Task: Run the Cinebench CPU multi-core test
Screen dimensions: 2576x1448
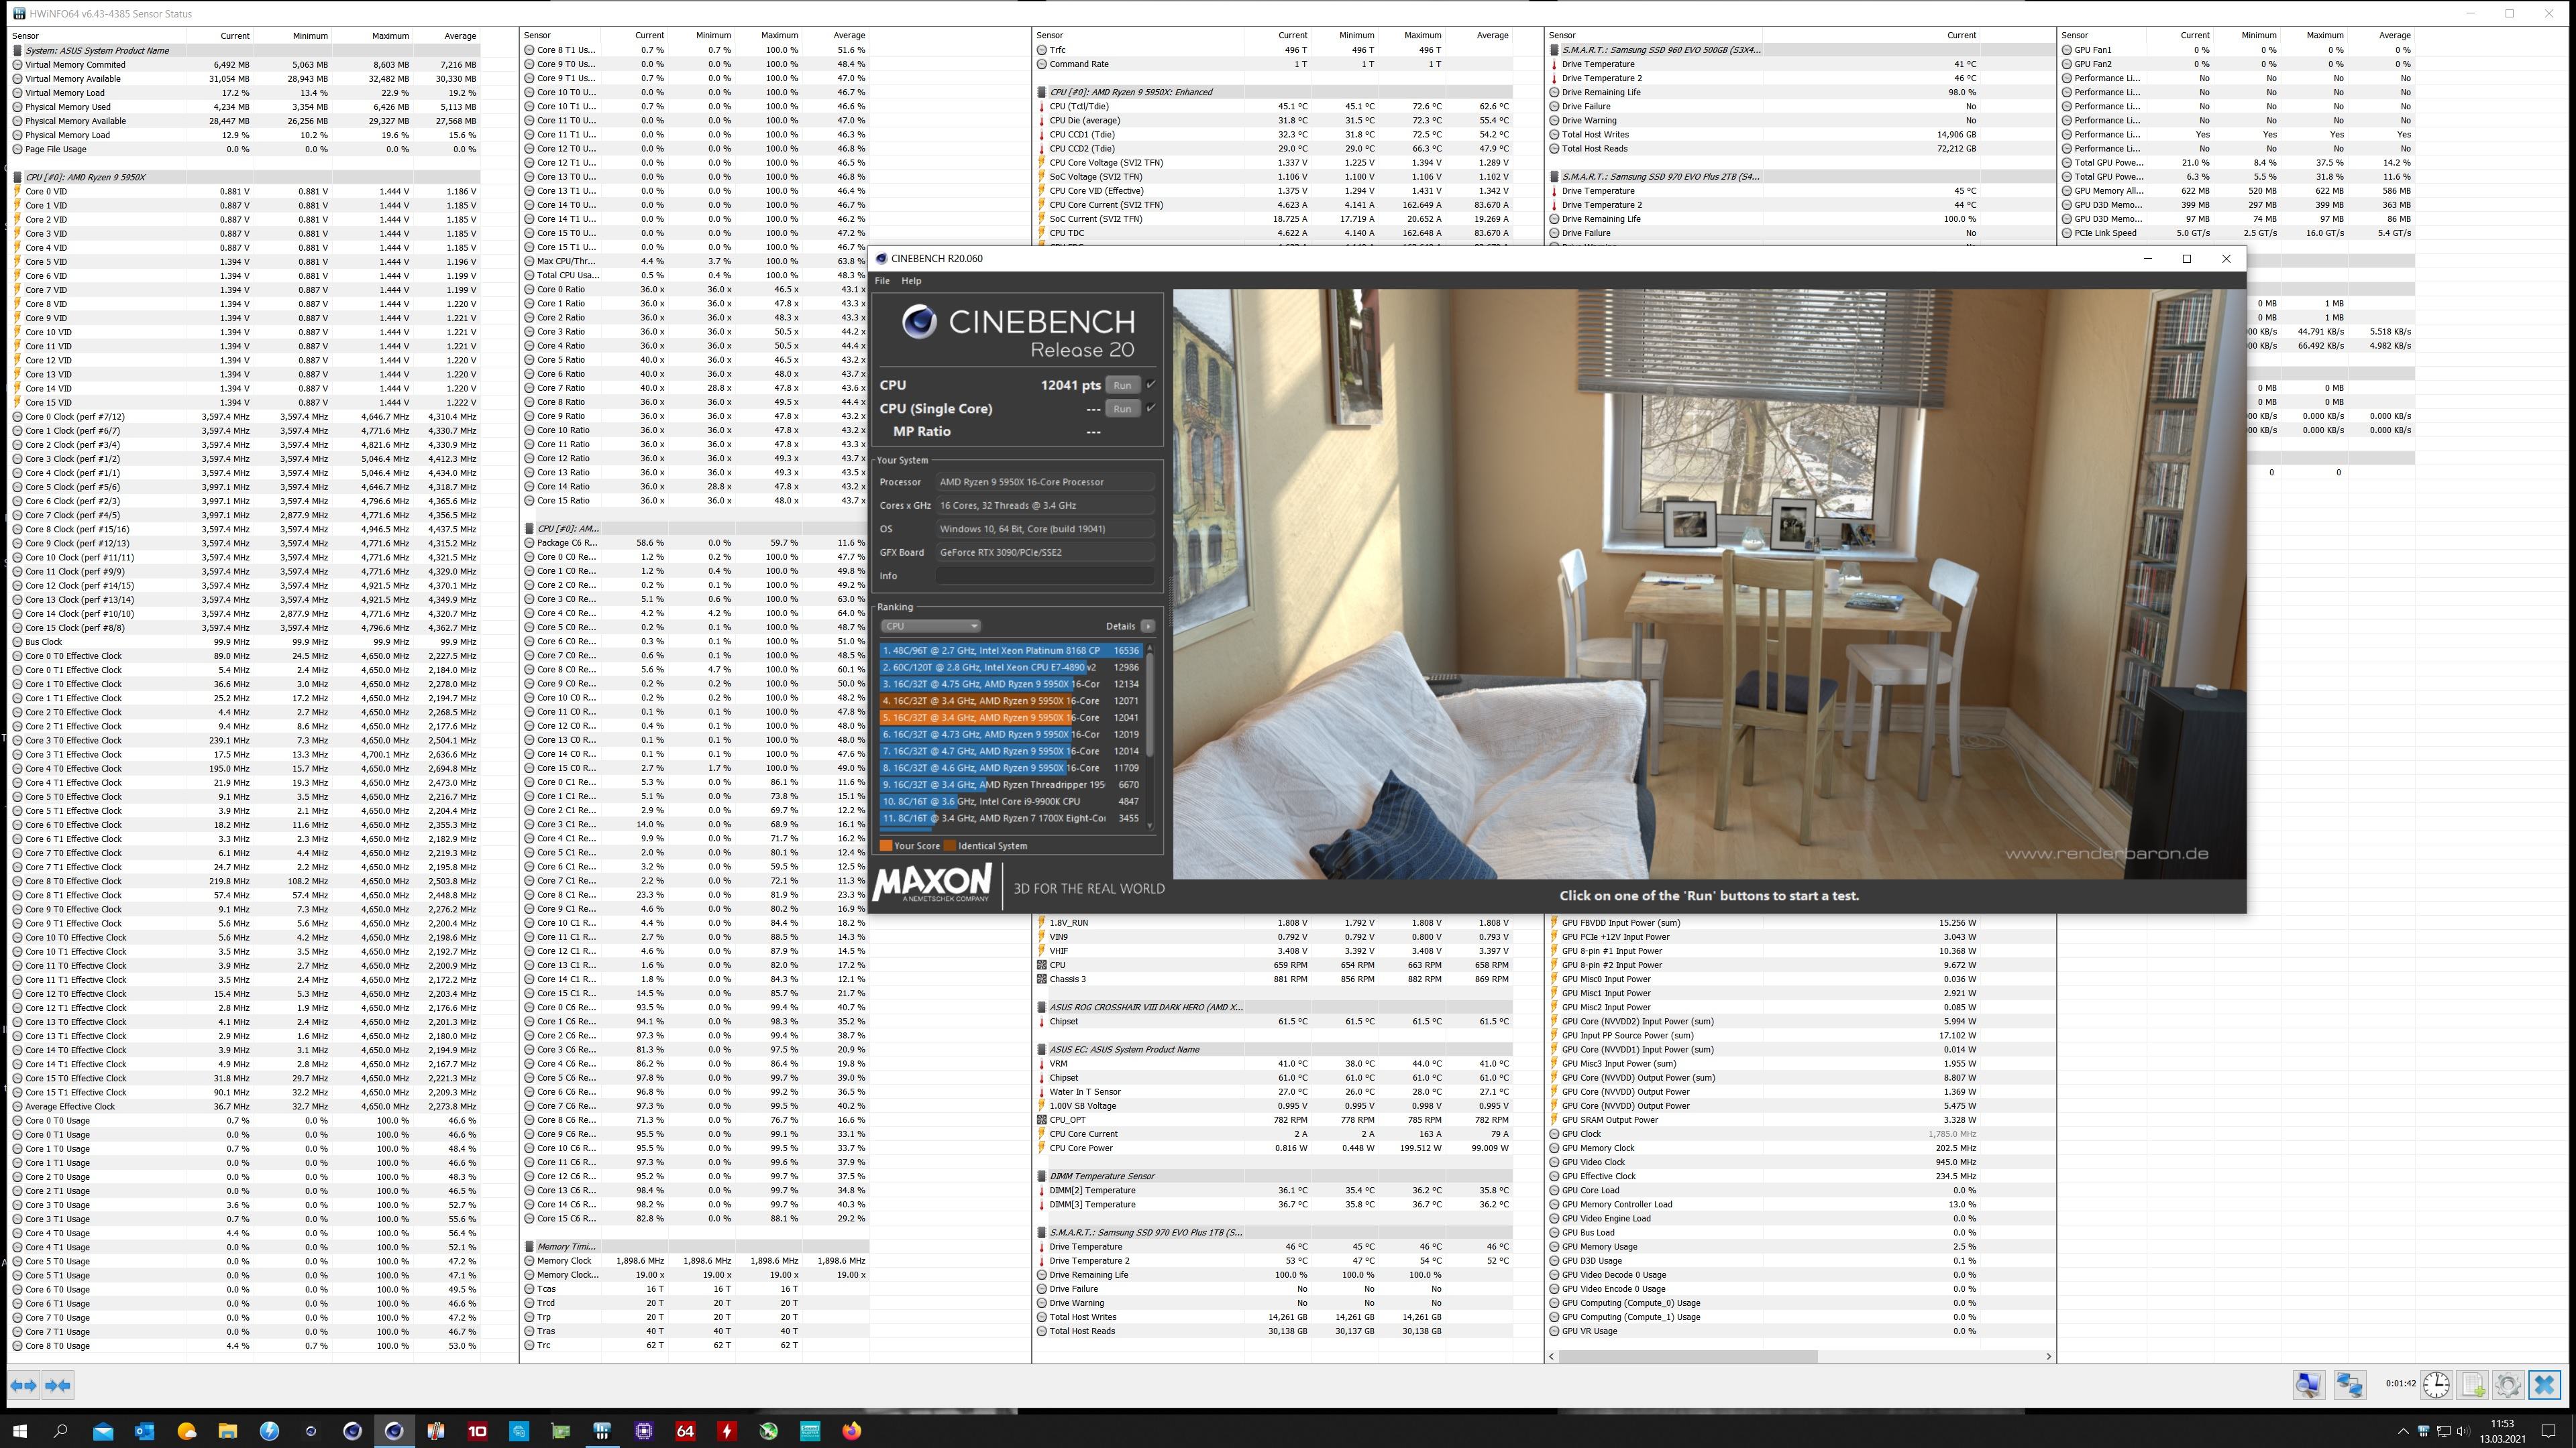Action: (x=1122, y=385)
